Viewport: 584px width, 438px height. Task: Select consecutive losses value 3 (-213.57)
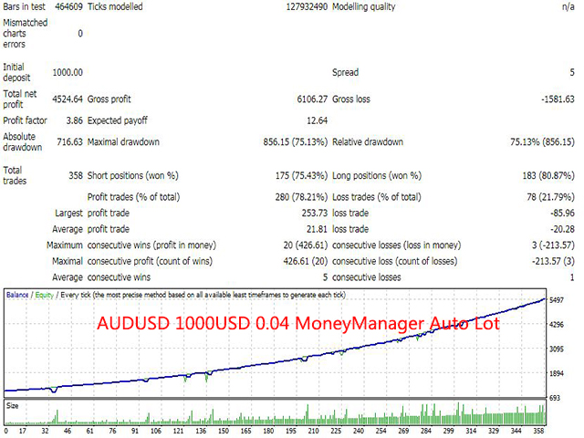(553, 245)
